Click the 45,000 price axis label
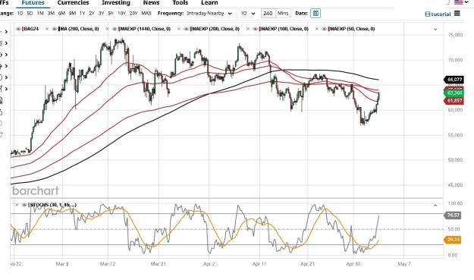The height and width of the screenshot is (280, 474). (455, 184)
